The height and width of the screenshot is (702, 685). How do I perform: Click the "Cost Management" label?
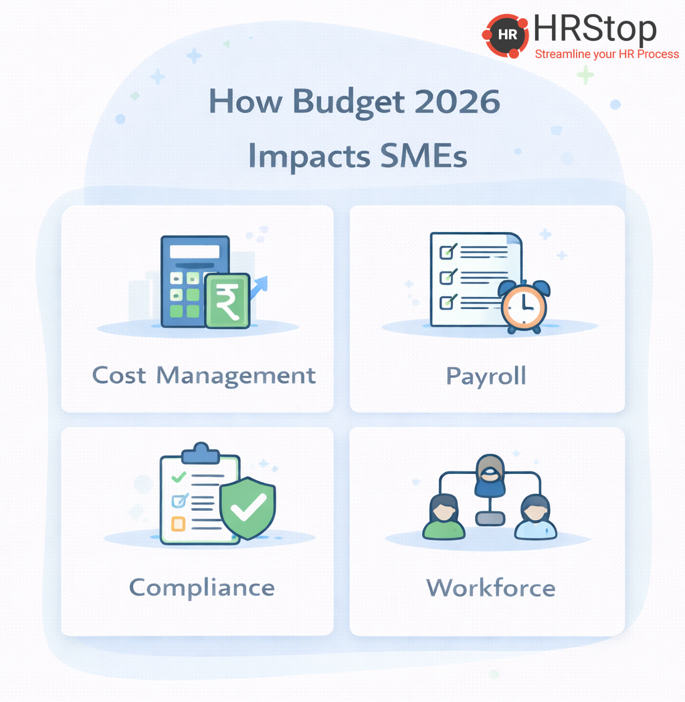point(203,375)
